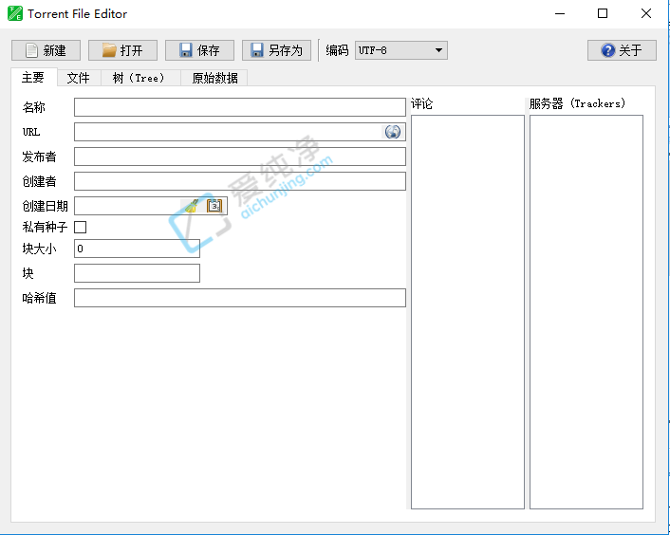
Task: Click the 另存为 (Save As) button
Action: pyautogui.click(x=276, y=50)
